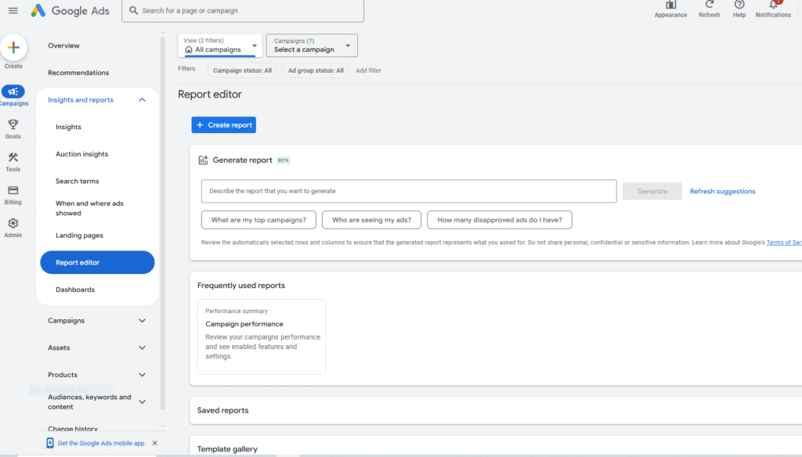Open Dashboards
The image size is (802, 457).
click(x=75, y=290)
